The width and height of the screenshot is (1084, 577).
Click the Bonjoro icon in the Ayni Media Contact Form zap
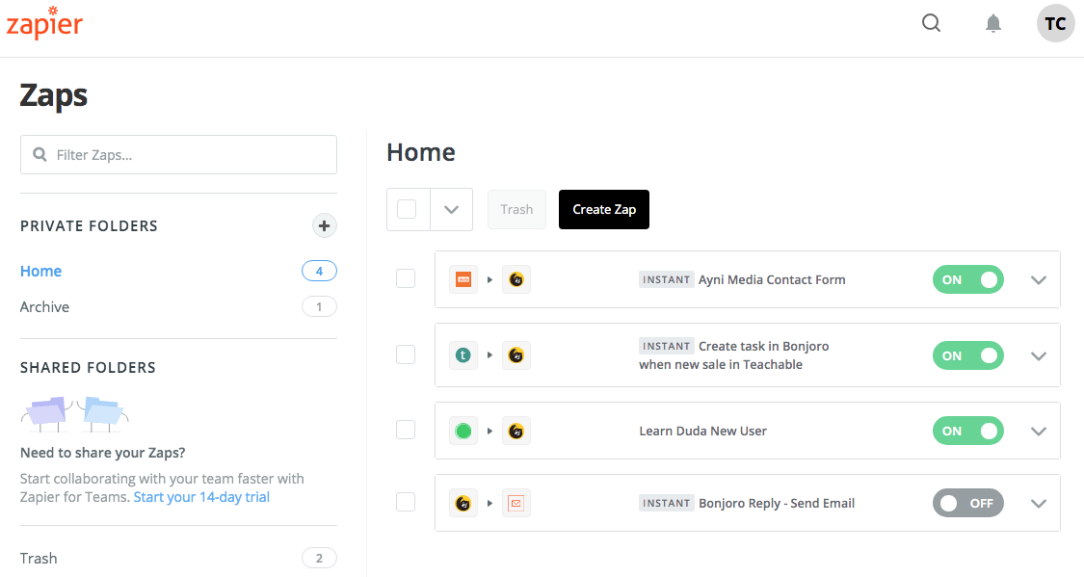click(516, 280)
